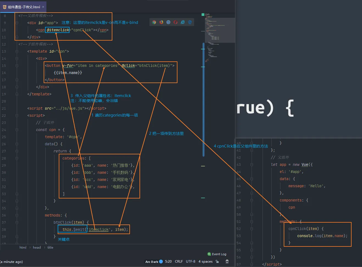Open page preview in Edge browser
This screenshot has width=362, height=267.
tap(190, 22)
